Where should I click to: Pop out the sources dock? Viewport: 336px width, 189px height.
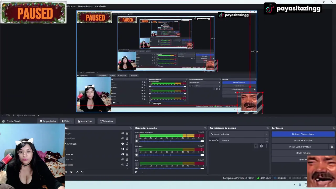pos(130,128)
